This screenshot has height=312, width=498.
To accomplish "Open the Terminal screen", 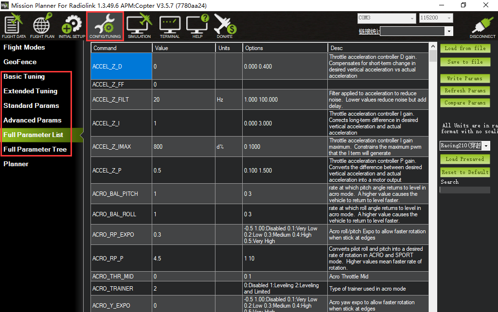I will 170,26.
